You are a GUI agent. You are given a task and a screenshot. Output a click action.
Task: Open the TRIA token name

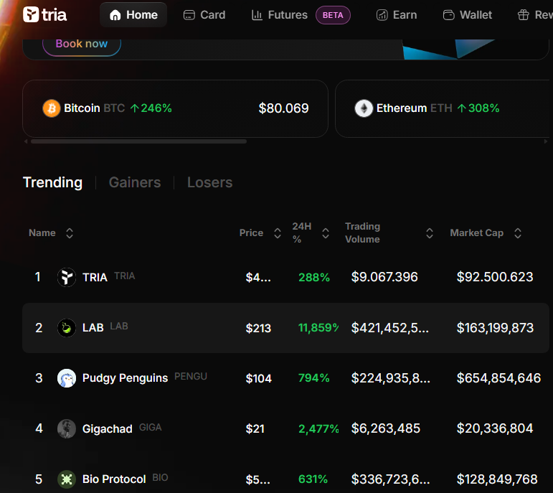(95, 278)
